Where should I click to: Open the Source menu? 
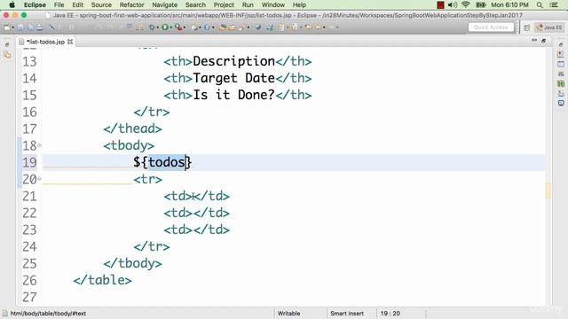tap(101, 4)
